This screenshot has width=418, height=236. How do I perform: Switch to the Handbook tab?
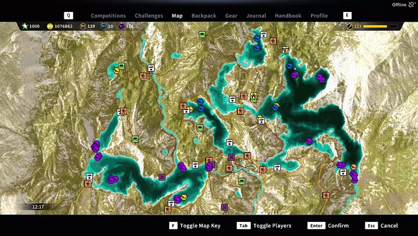coord(288,16)
